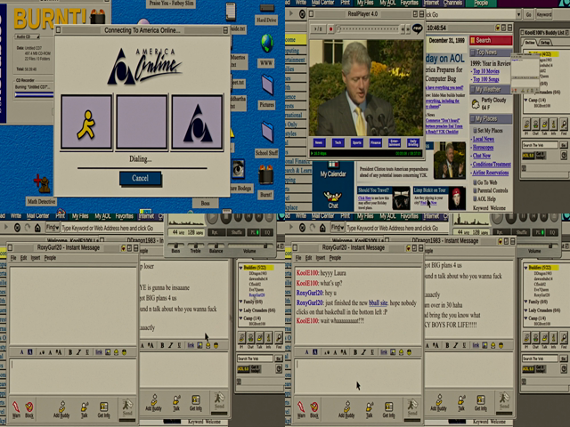The image size is (570, 427).
Task: Toggle Italic in the 'heyyy Laura' chat toolbar
Action: [x=363, y=352]
